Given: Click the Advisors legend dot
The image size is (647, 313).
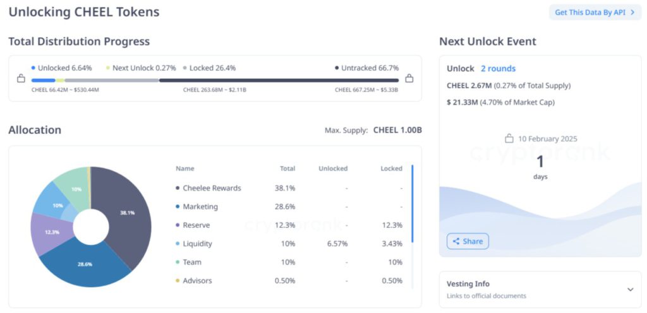Looking at the screenshot, I should tap(177, 281).
